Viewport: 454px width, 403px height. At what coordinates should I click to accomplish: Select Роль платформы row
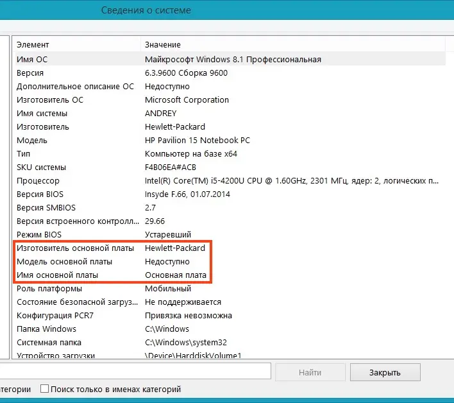(x=229, y=289)
